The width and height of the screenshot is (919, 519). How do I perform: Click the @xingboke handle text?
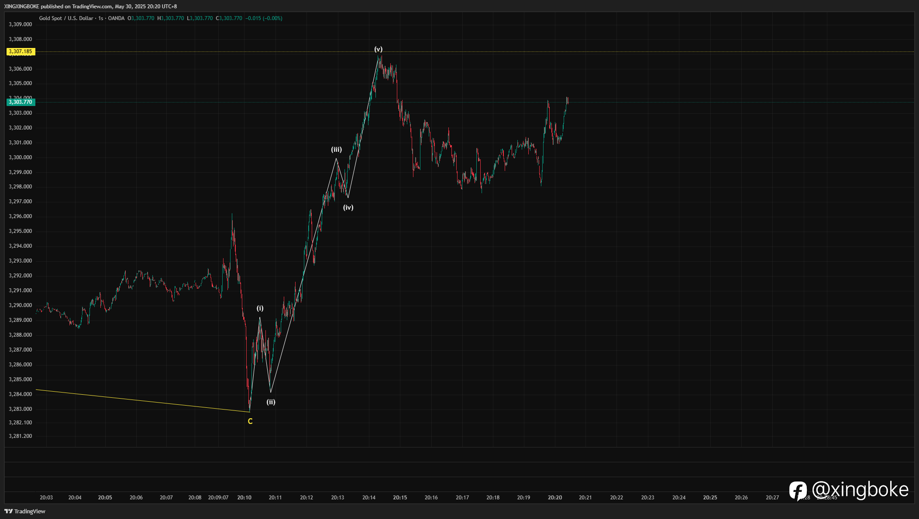pyautogui.click(x=860, y=490)
